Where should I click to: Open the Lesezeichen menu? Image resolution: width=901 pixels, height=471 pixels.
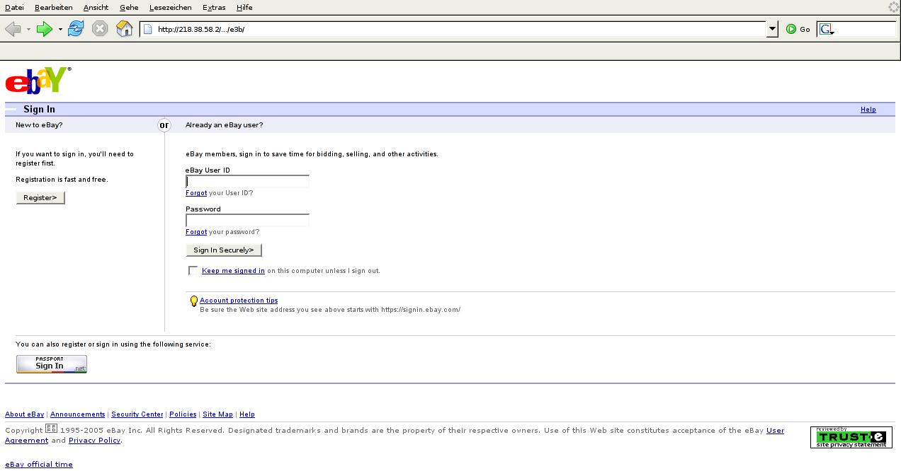(170, 7)
